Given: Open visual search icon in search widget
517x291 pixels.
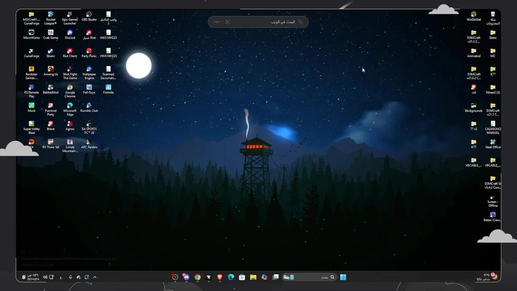Looking at the screenshot, I should 228,22.
